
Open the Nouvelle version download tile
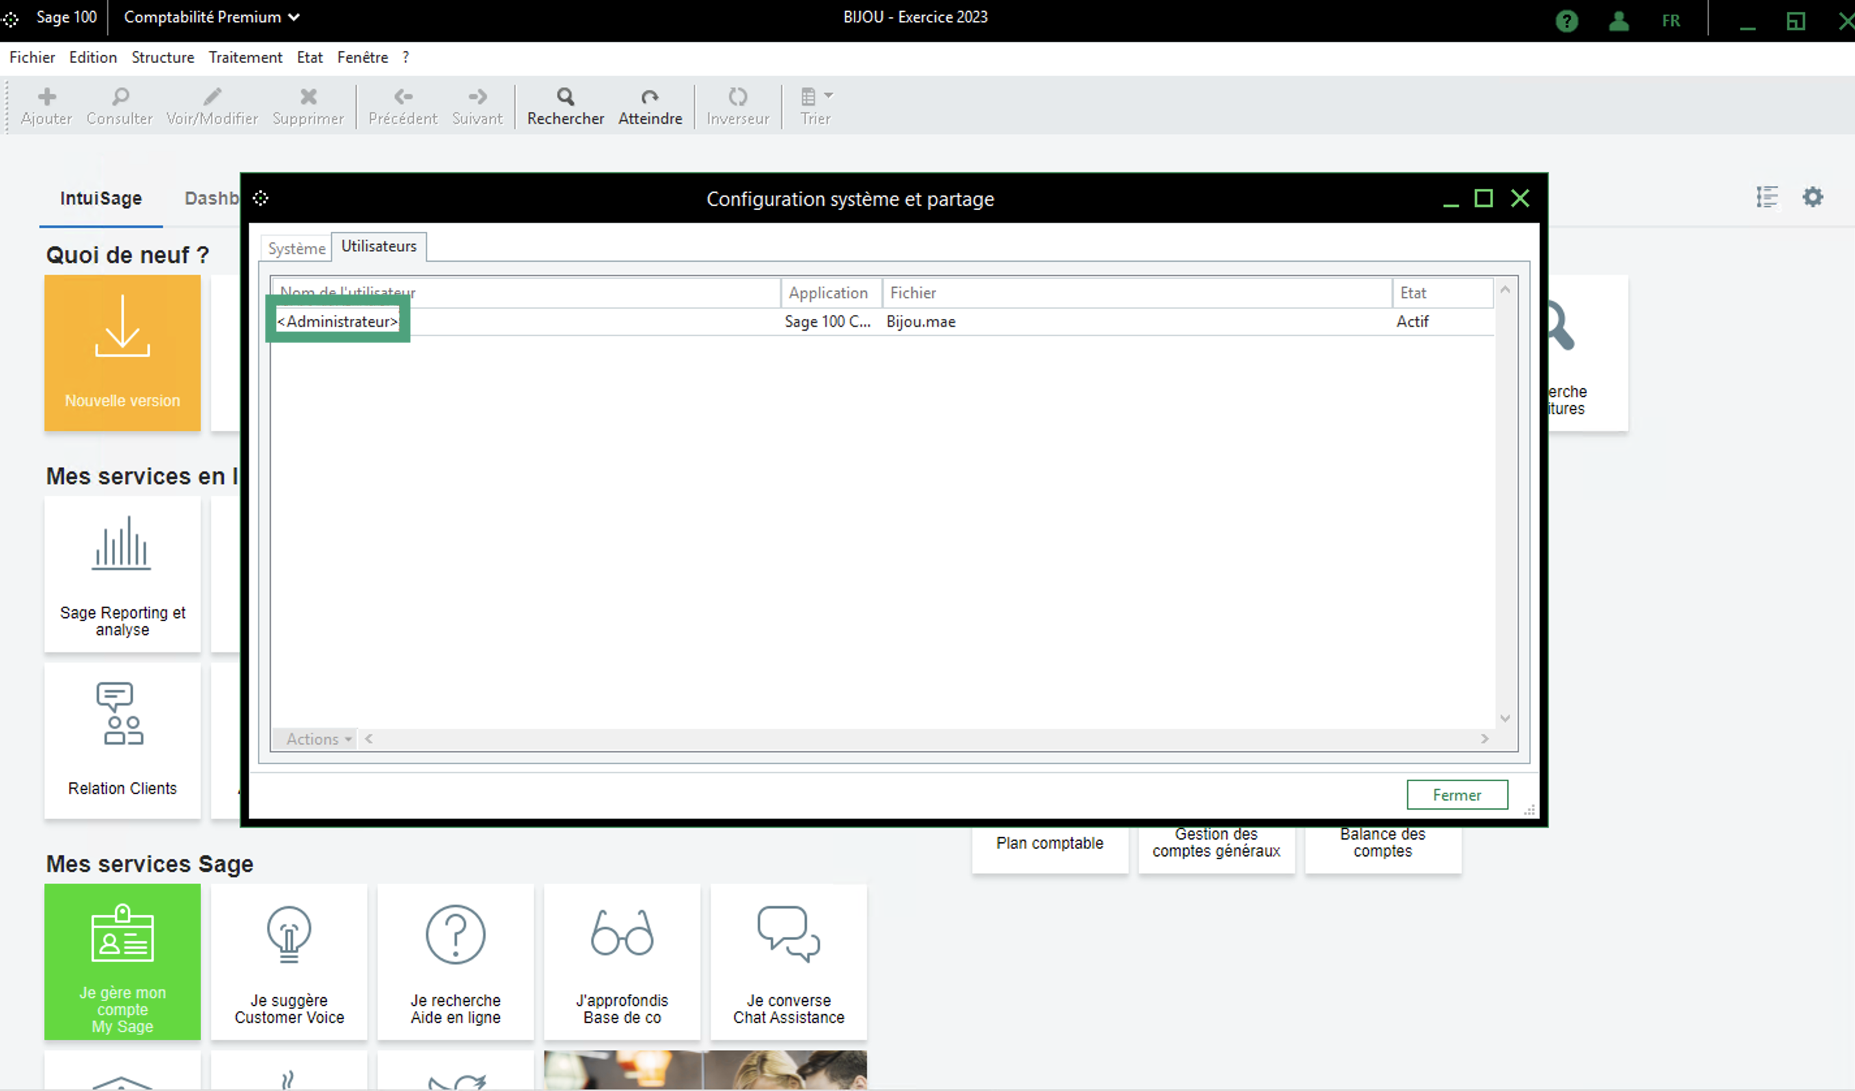tap(122, 353)
